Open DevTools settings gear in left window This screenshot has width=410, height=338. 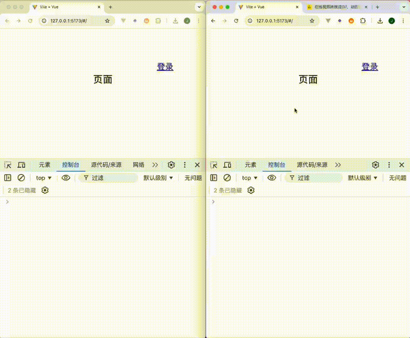tap(171, 165)
